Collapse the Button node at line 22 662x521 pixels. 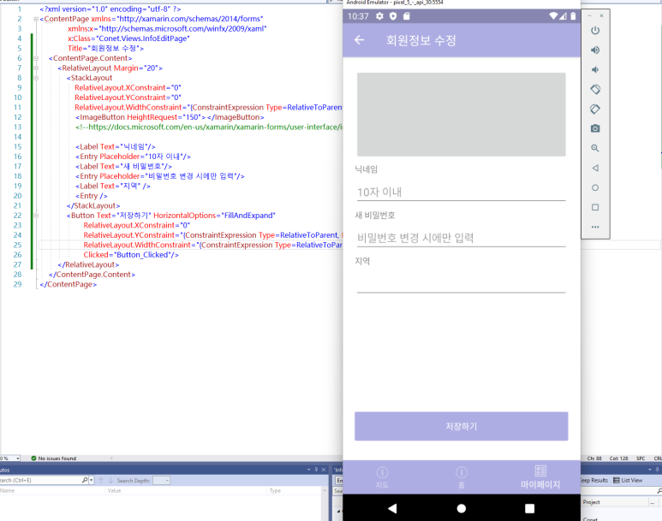click(x=36, y=216)
